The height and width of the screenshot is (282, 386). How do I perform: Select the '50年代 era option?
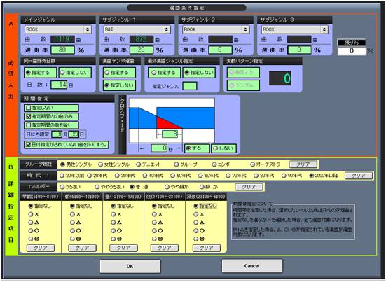(181, 176)
